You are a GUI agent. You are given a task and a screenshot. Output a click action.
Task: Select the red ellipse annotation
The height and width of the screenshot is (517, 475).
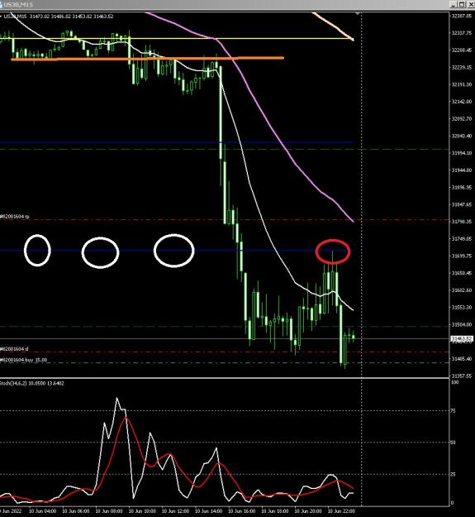pos(333,251)
